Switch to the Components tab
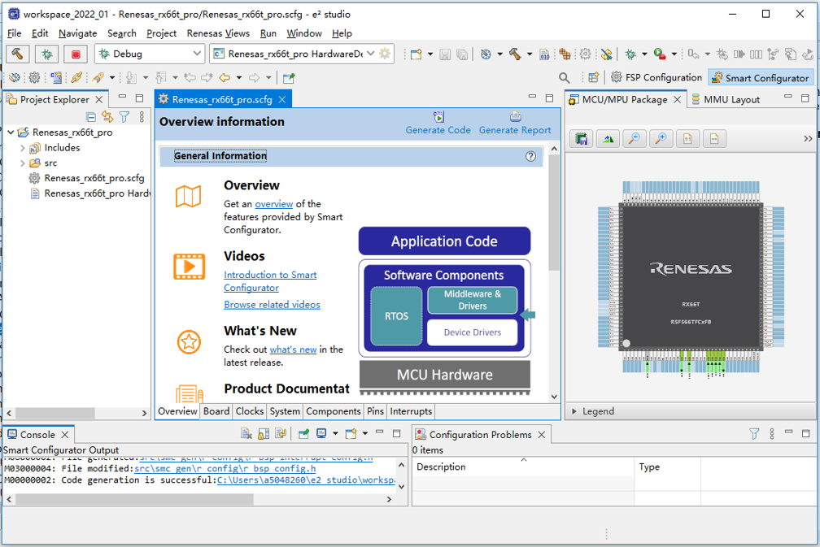This screenshot has width=820, height=547. click(x=334, y=411)
